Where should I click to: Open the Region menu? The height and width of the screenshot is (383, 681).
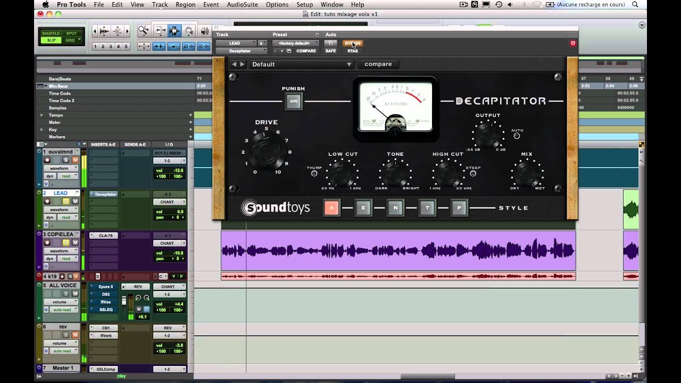click(185, 4)
